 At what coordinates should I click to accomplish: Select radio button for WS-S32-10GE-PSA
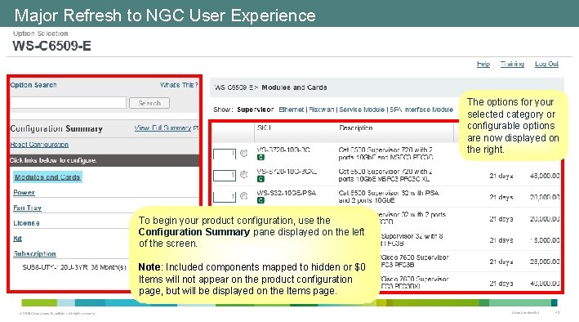click(x=243, y=196)
